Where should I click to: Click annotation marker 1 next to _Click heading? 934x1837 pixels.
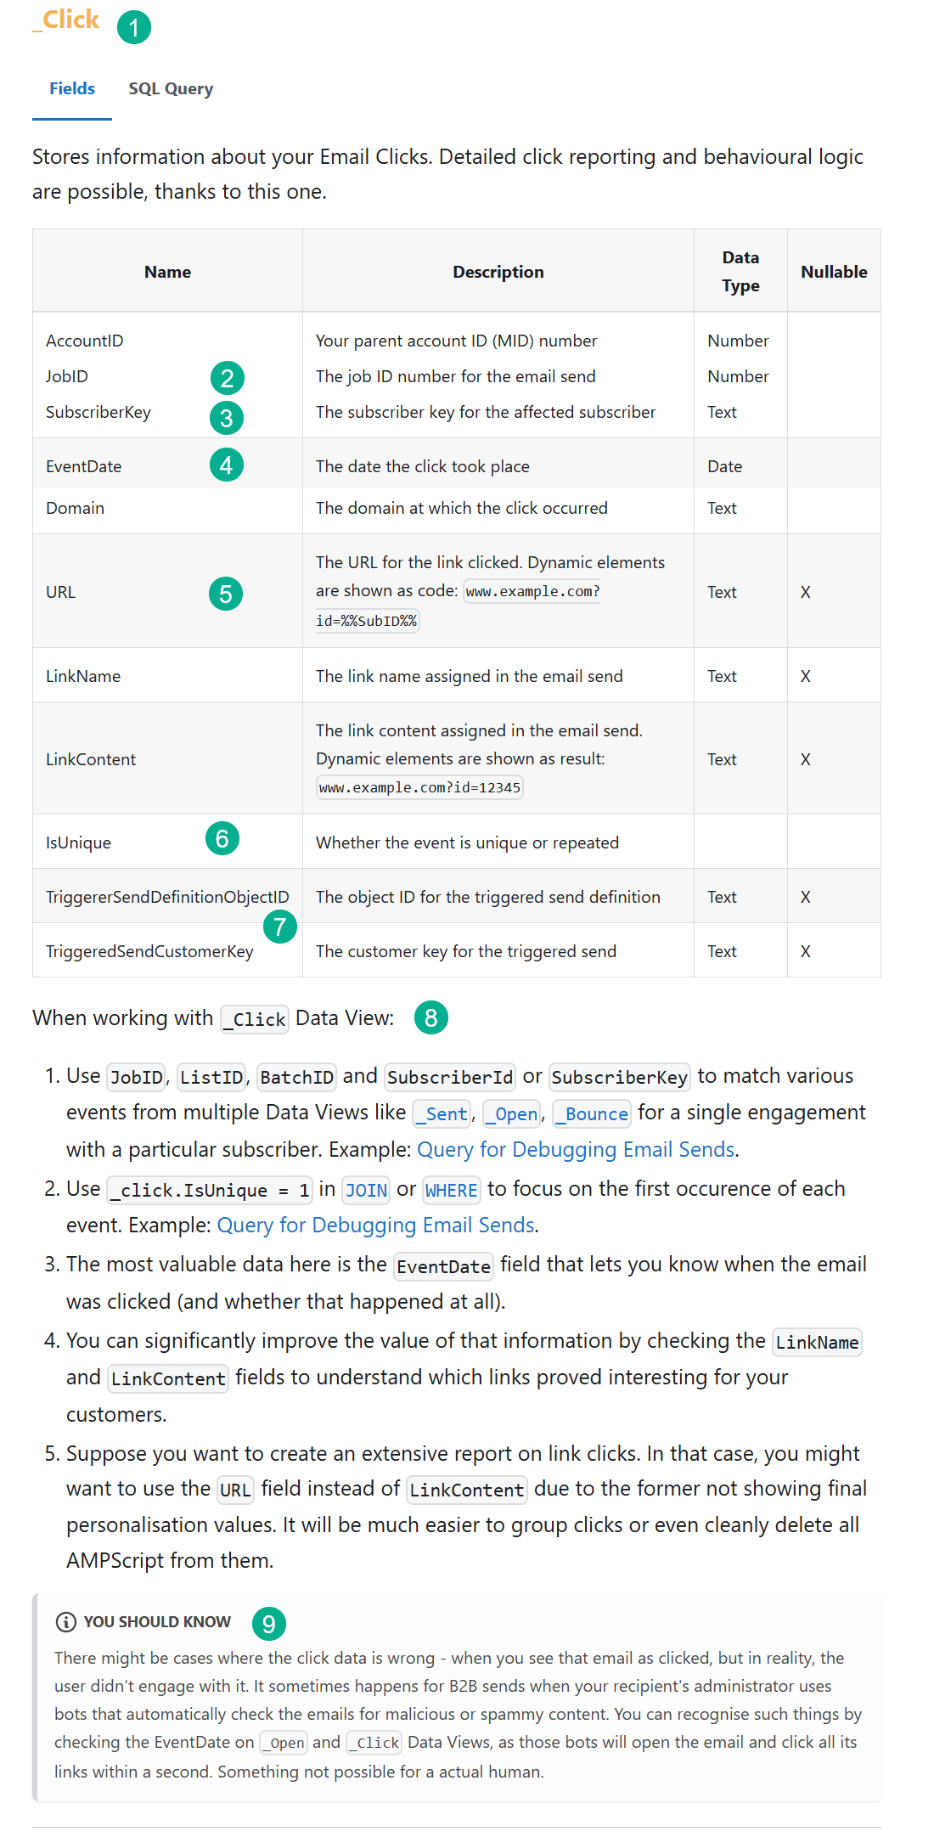click(134, 28)
